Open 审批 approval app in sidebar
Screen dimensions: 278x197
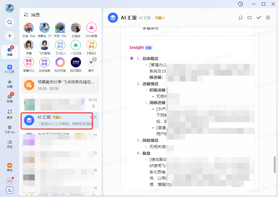tap(10, 167)
